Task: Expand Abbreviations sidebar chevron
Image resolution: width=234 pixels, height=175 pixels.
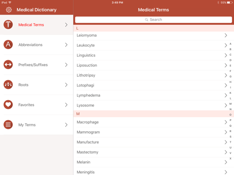Action: coord(66,45)
